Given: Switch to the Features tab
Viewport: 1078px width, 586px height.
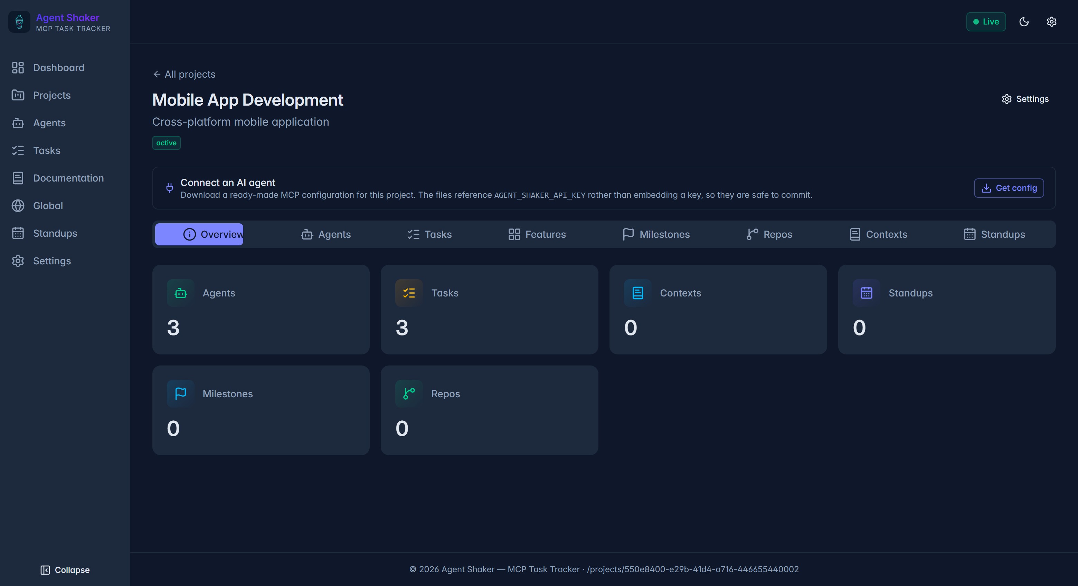Looking at the screenshot, I should (537, 234).
